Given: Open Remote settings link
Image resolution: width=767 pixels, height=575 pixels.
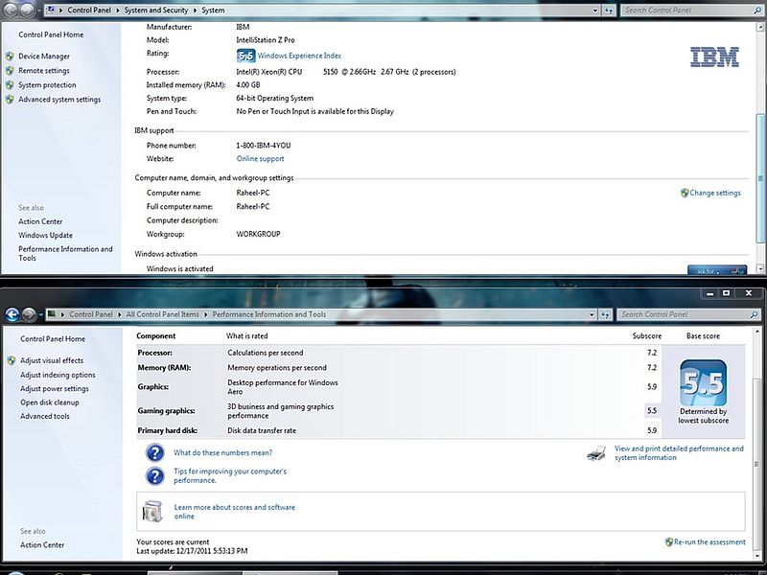Looking at the screenshot, I should 44,70.
